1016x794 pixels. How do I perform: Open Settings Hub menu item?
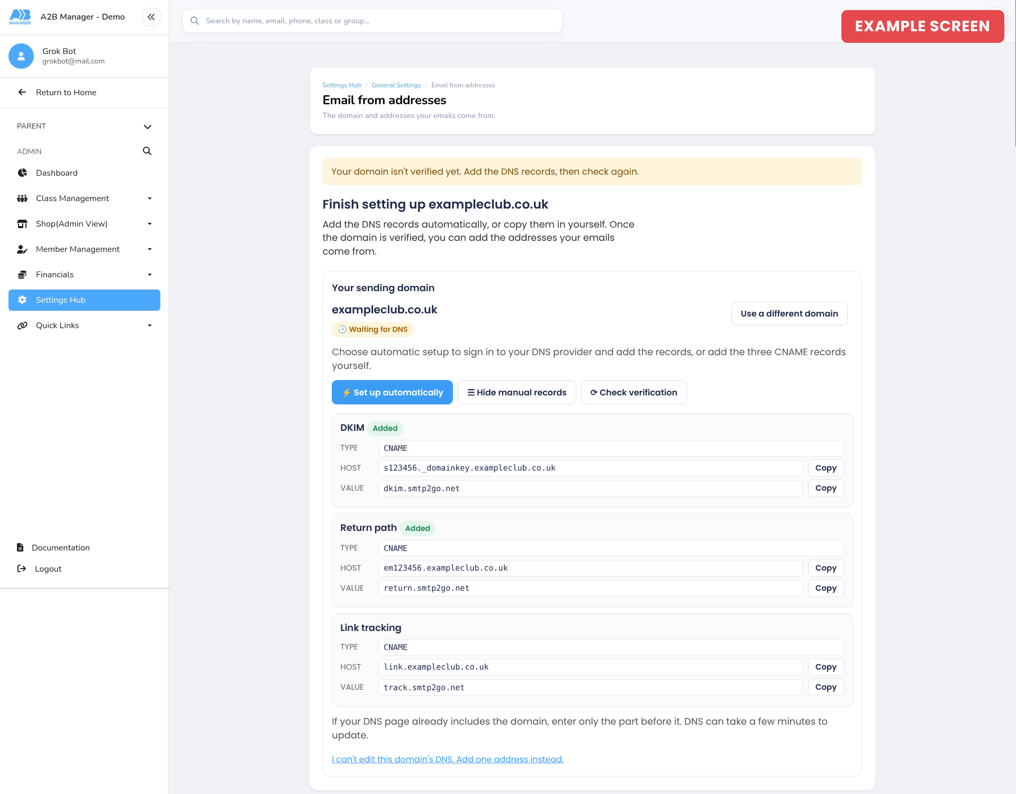tap(84, 300)
